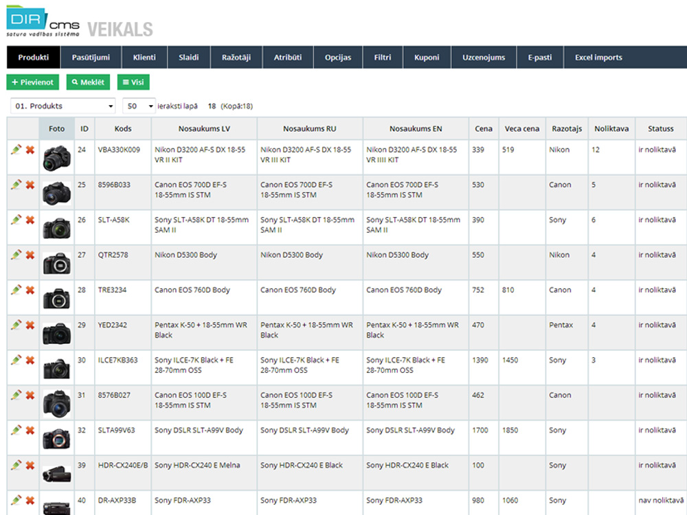
Task: Sort by the Kods column header
Action: click(x=123, y=129)
